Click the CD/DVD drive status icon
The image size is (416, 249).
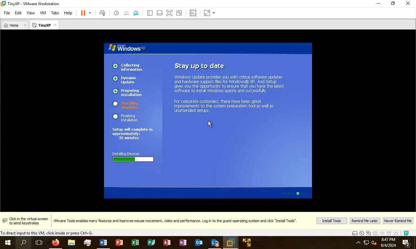[362, 233]
